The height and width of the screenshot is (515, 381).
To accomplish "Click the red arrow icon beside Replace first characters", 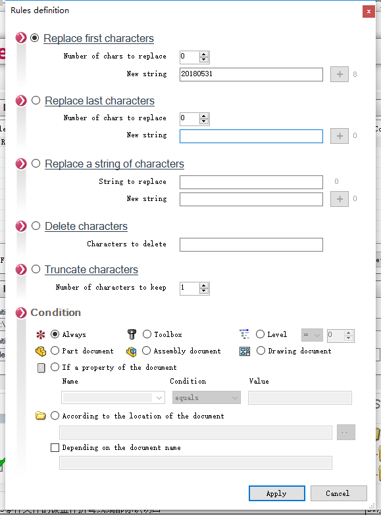I will coord(21,38).
